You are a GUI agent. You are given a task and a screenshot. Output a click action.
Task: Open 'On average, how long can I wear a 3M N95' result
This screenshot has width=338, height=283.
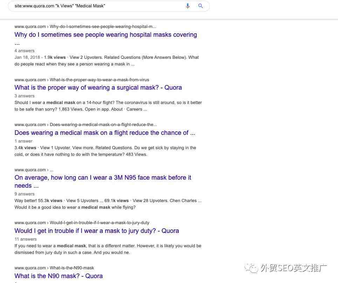click(x=103, y=181)
